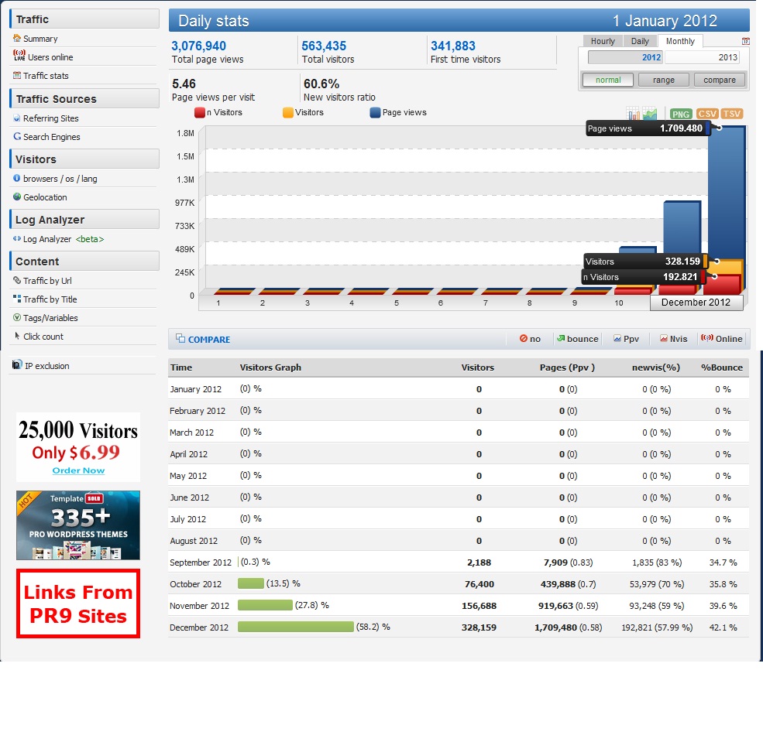Click the Traffic stats calendar icon
The image size is (763, 742).
(17, 75)
